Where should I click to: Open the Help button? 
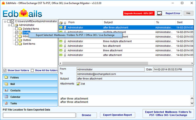click(188, 13)
